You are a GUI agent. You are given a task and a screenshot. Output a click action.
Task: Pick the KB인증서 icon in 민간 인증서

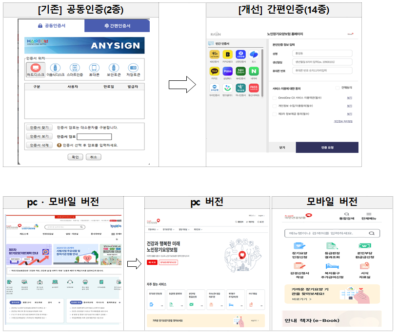[215, 54]
